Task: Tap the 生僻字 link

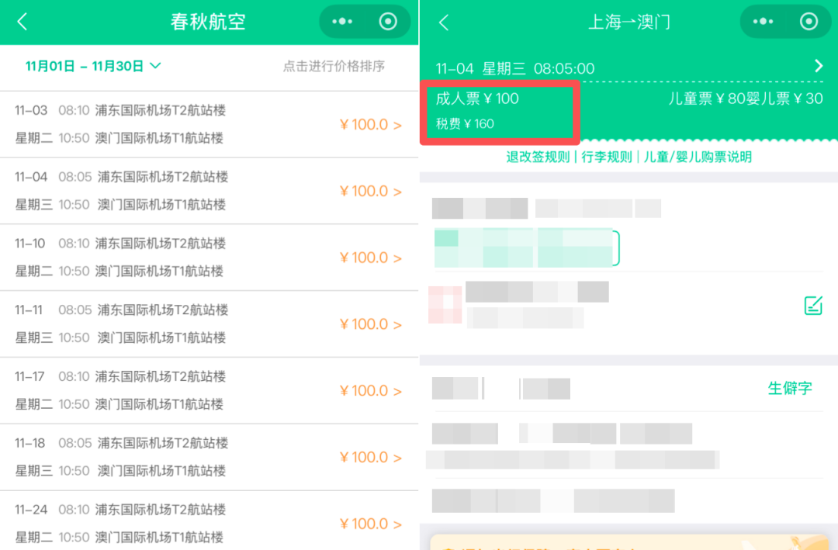Action: tap(790, 388)
